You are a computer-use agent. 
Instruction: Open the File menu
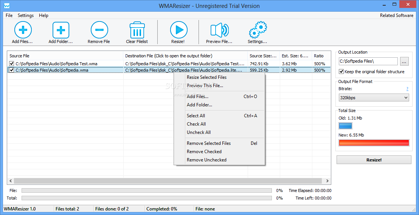(x=9, y=15)
